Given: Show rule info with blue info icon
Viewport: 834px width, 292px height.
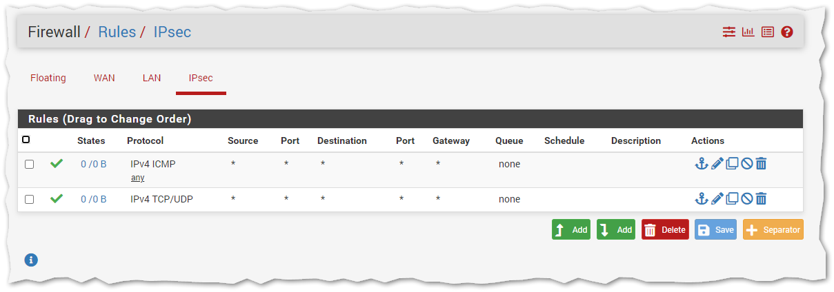Looking at the screenshot, I should (31, 260).
